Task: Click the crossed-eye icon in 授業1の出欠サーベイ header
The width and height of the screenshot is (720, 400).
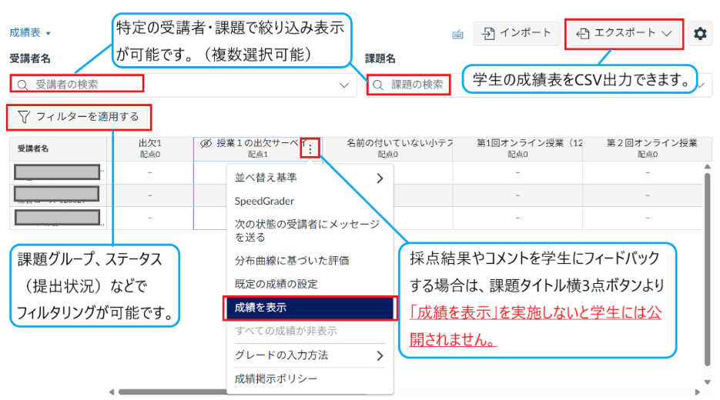Action: (x=206, y=144)
